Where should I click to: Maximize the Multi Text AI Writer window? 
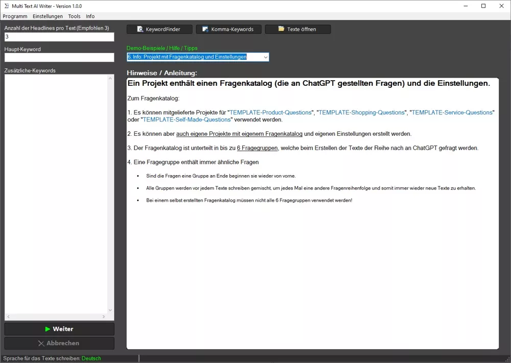pyautogui.click(x=483, y=6)
